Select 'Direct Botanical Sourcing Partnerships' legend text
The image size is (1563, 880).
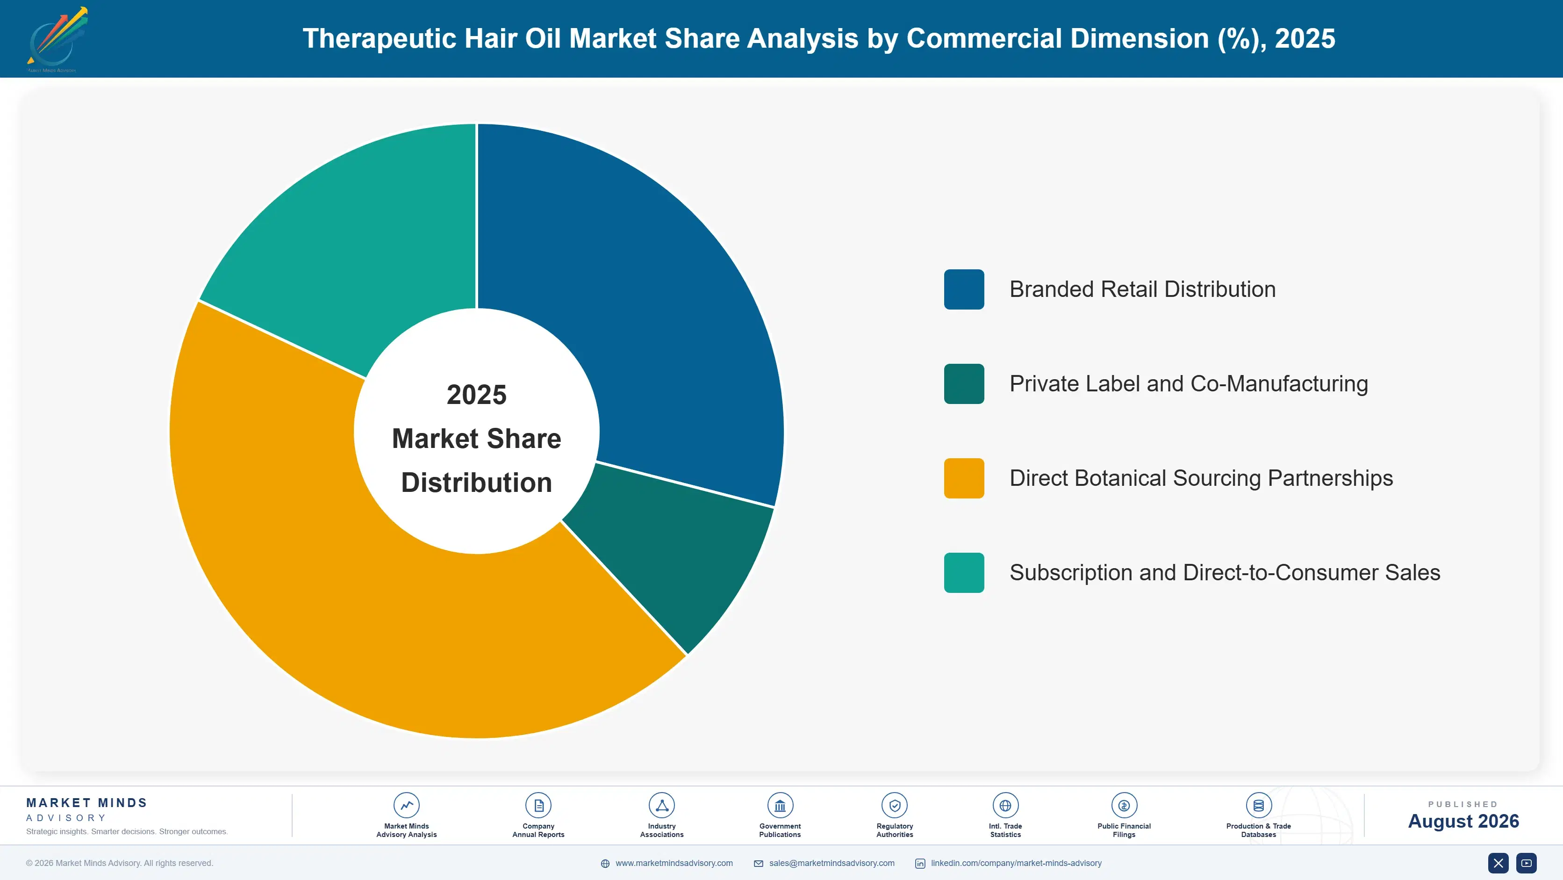pyautogui.click(x=1201, y=478)
